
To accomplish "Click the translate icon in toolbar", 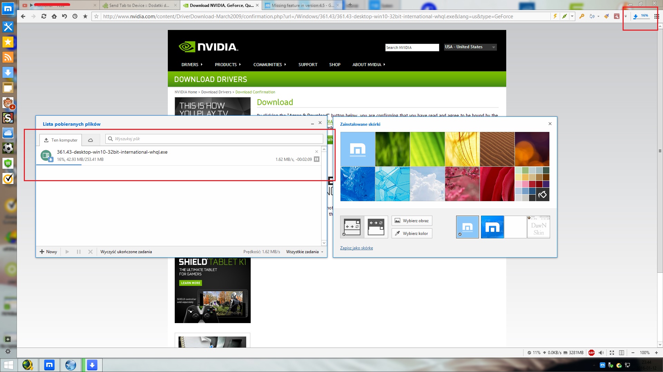I will pos(592,16).
